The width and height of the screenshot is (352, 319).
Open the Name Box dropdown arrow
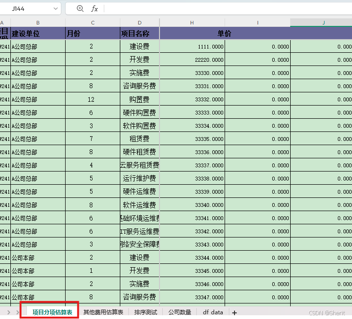[56, 9]
